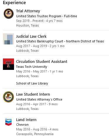109x138 pixels.
Task: Select the School of Law Library description
Action: [32, 83]
